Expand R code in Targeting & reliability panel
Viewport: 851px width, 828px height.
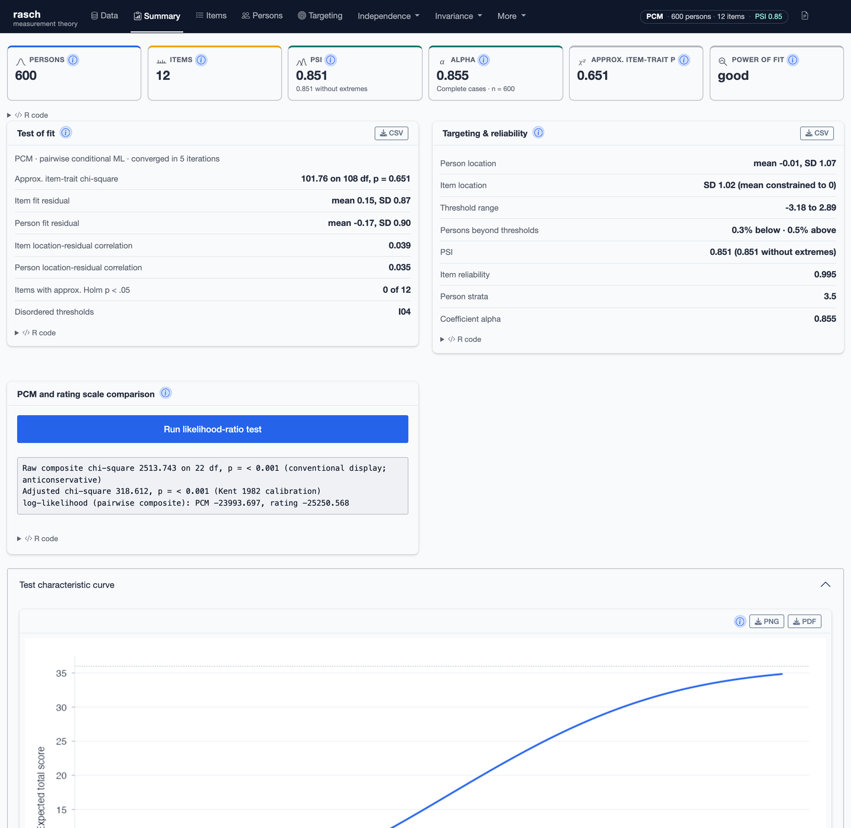(461, 339)
